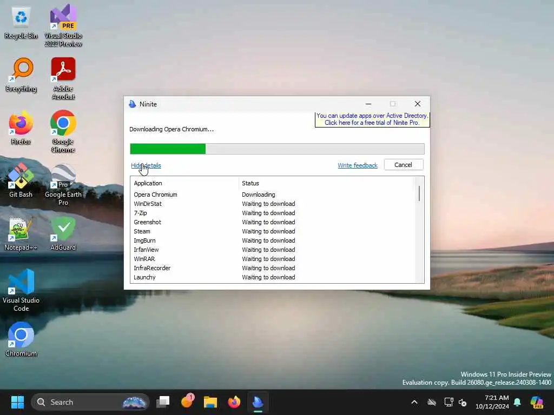Select the InfraRecorder row
The height and width of the screenshot is (415, 554).
pos(272,268)
